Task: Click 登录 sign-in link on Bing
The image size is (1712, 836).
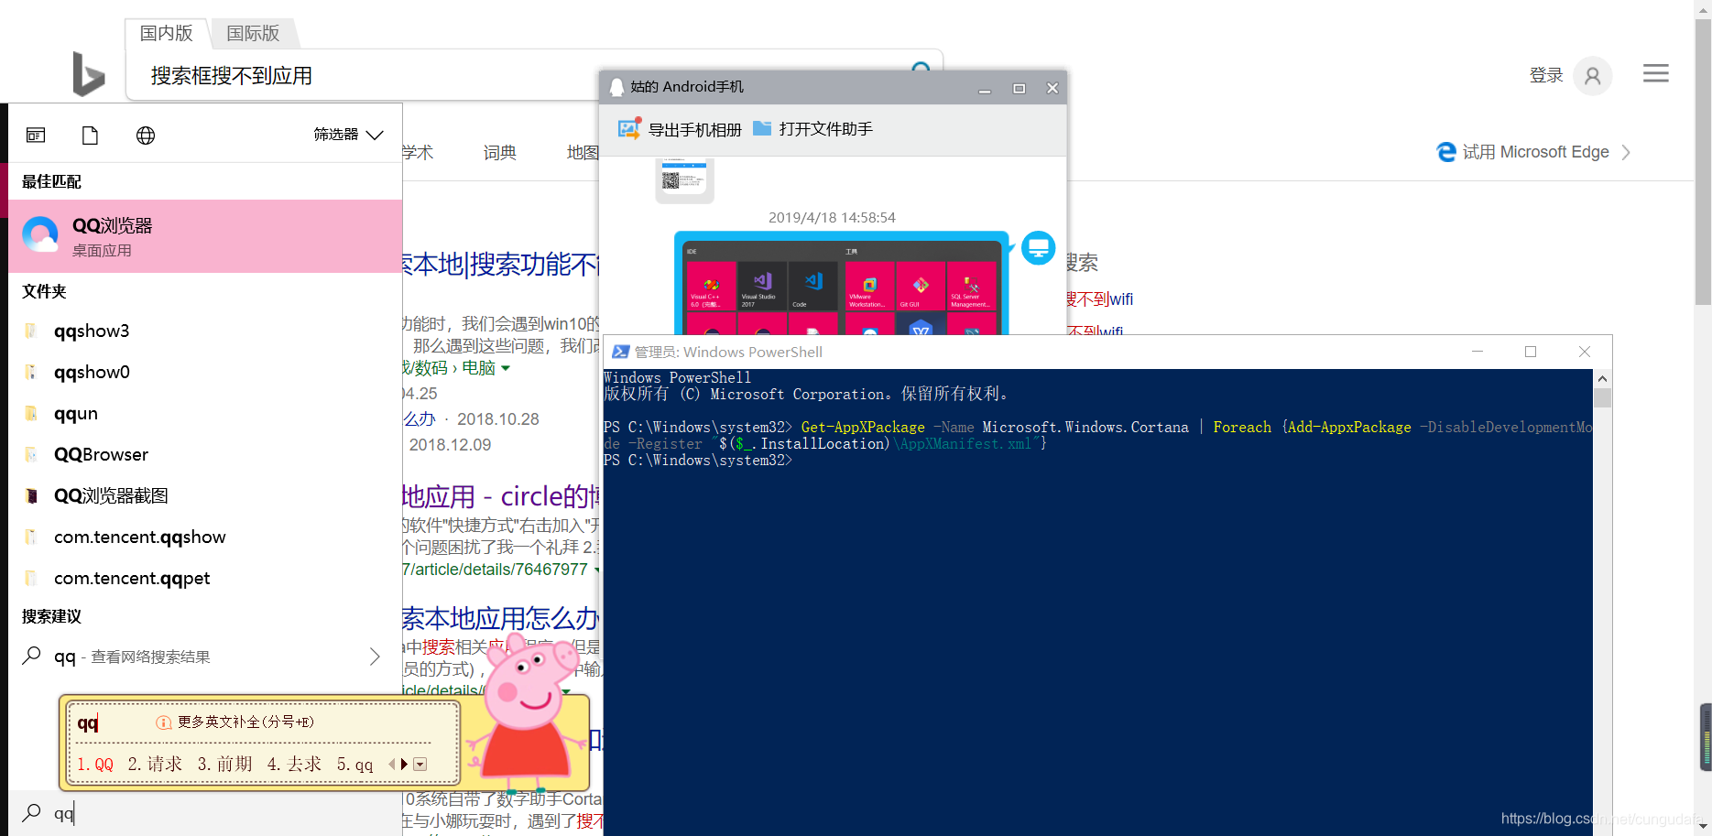Action: 1546,75
